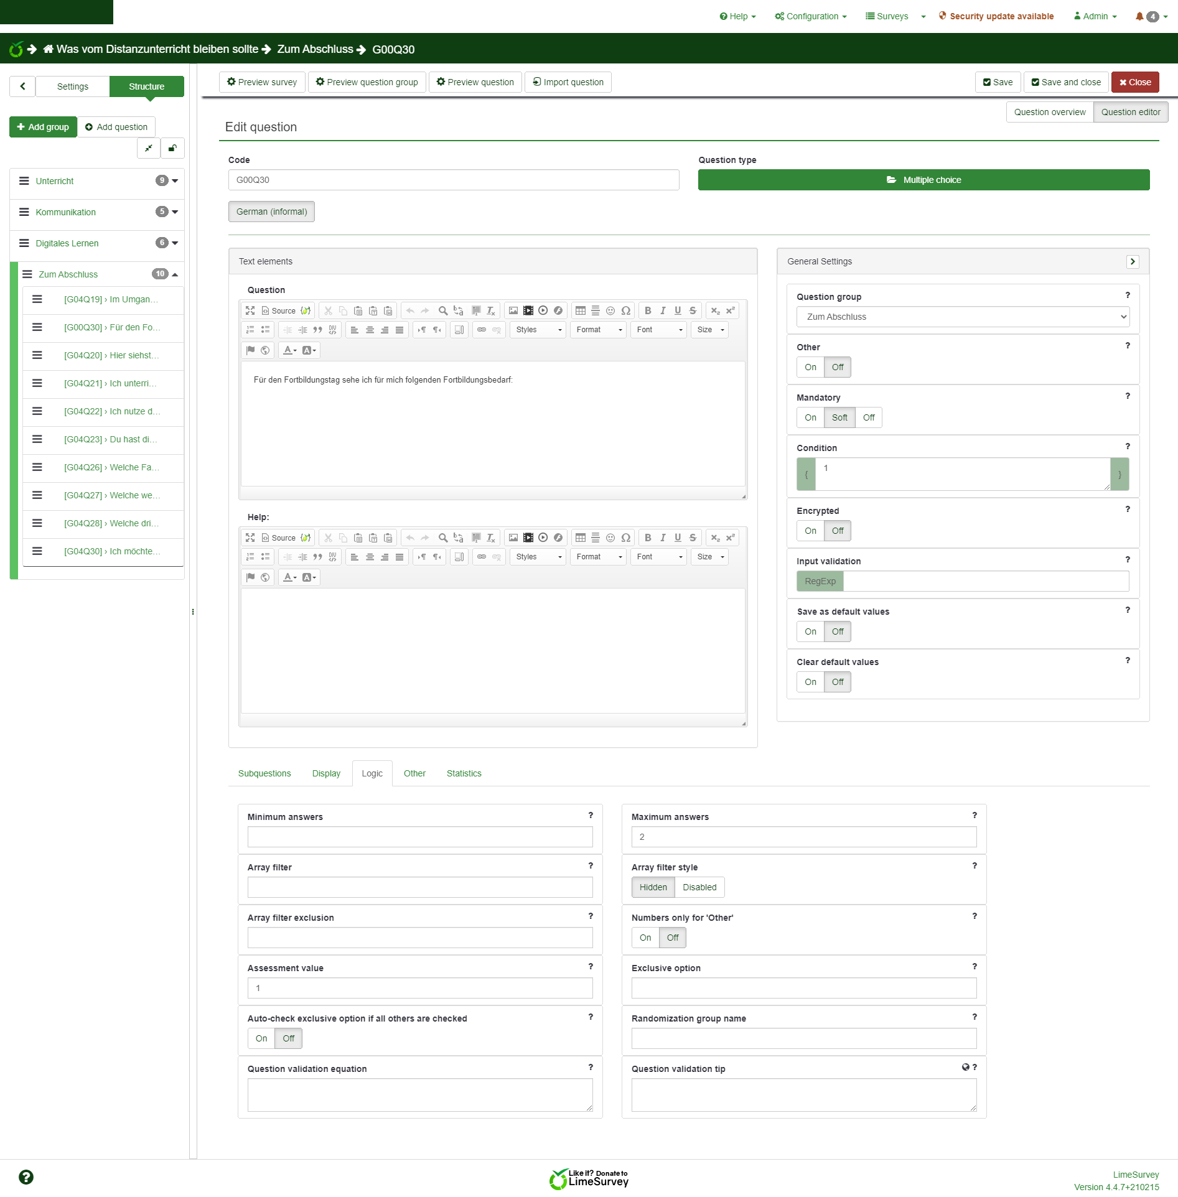Turn the Other setting On
Screen dimensions: 1178x1197
pos(810,367)
